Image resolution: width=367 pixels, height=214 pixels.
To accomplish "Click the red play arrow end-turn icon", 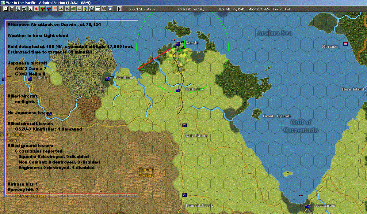I will click(119, 9).
